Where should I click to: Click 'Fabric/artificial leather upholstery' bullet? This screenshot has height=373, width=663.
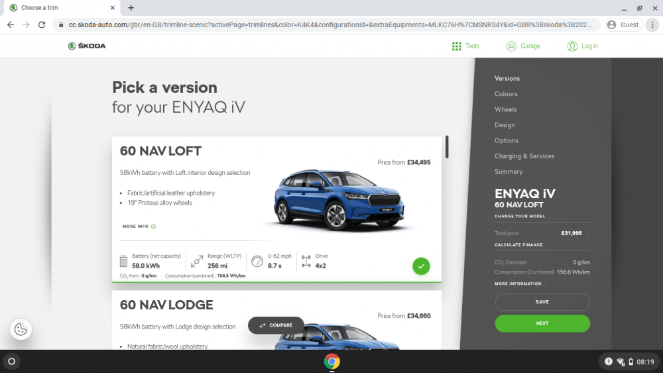coord(171,193)
